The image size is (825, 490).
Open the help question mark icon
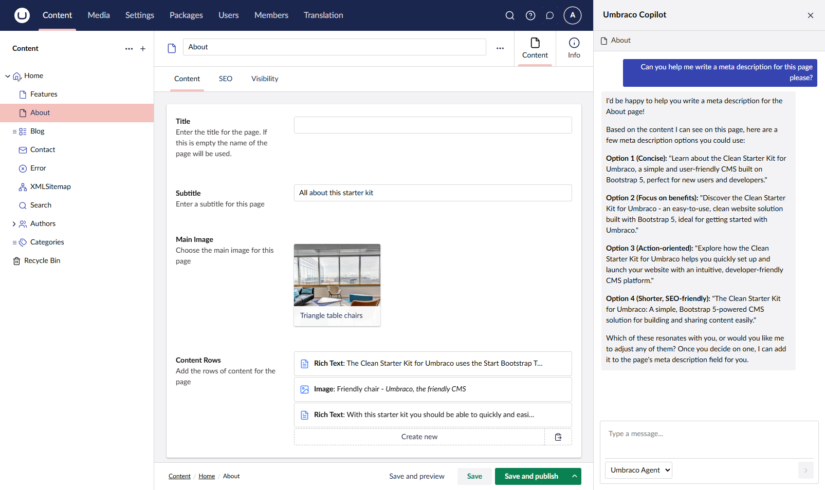coord(530,15)
